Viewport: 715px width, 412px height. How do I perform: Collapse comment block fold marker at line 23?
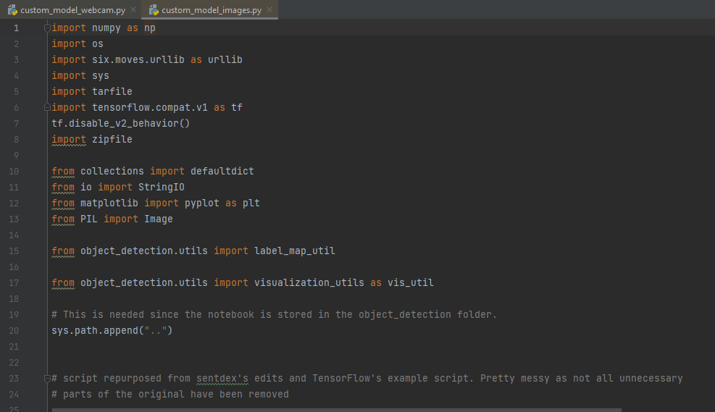pyautogui.click(x=47, y=378)
